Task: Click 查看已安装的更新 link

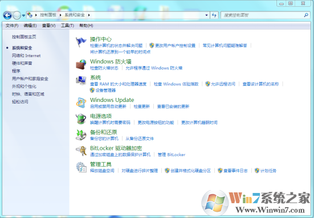Action: tap(173, 106)
